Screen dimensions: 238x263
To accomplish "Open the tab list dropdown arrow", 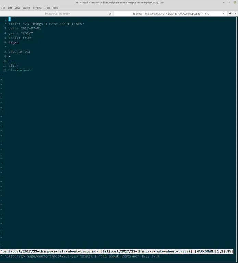I will pos(234,14).
